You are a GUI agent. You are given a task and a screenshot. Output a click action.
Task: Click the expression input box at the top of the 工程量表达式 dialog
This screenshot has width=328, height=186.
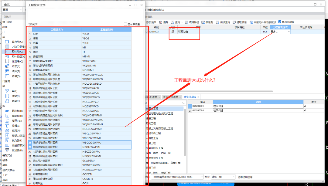pyautogui.click(x=85, y=15)
